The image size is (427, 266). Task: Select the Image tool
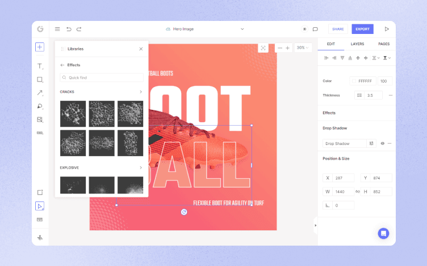(x=40, y=119)
